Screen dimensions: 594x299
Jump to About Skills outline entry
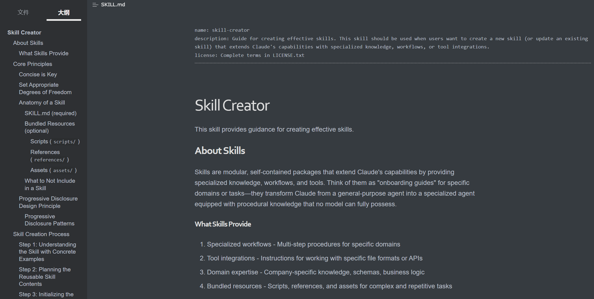tap(28, 43)
